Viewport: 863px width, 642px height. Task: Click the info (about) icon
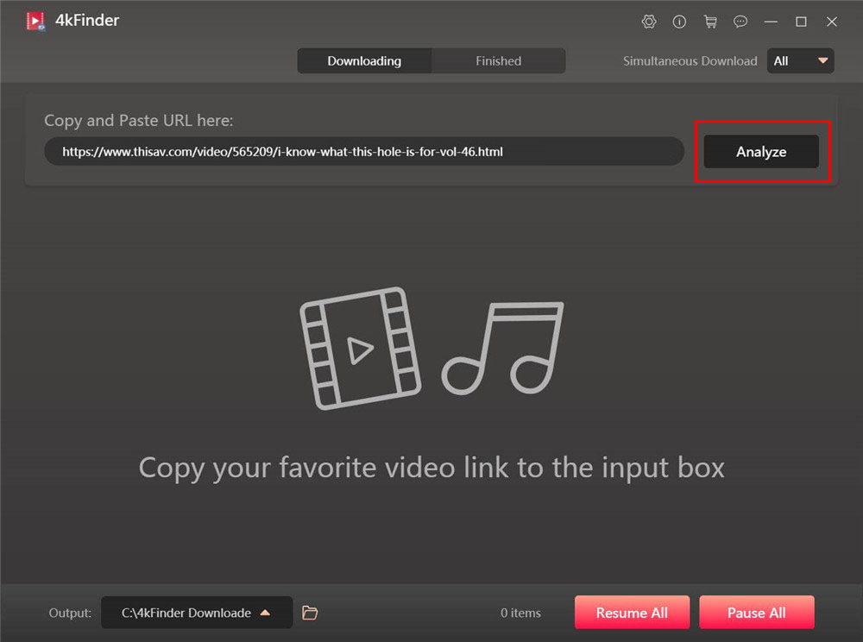pyautogui.click(x=679, y=22)
